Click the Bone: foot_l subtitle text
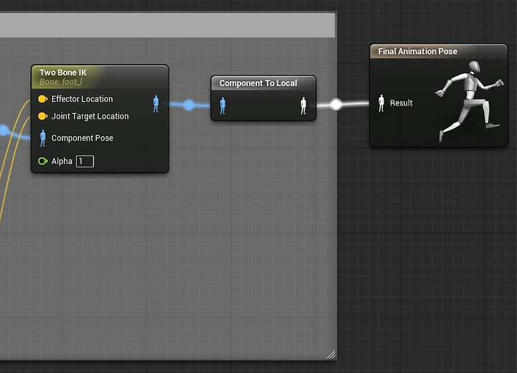Viewport: 517px width, 373px height. click(60, 82)
